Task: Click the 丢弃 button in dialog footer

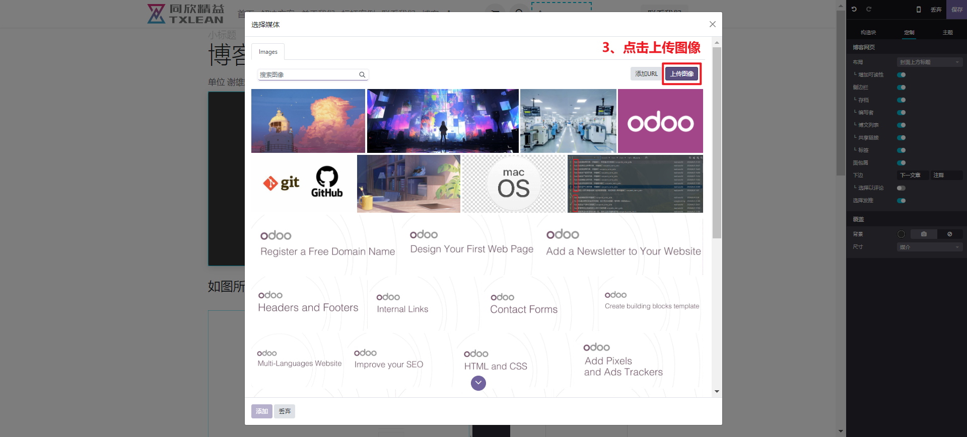Action: click(x=285, y=411)
